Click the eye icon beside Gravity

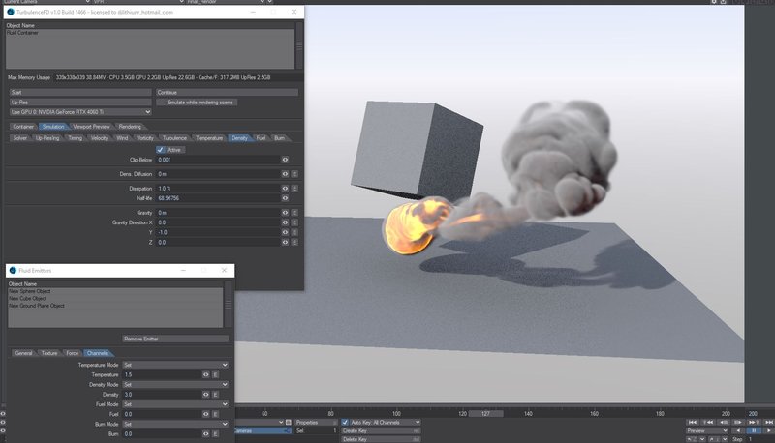click(x=285, y=213)
